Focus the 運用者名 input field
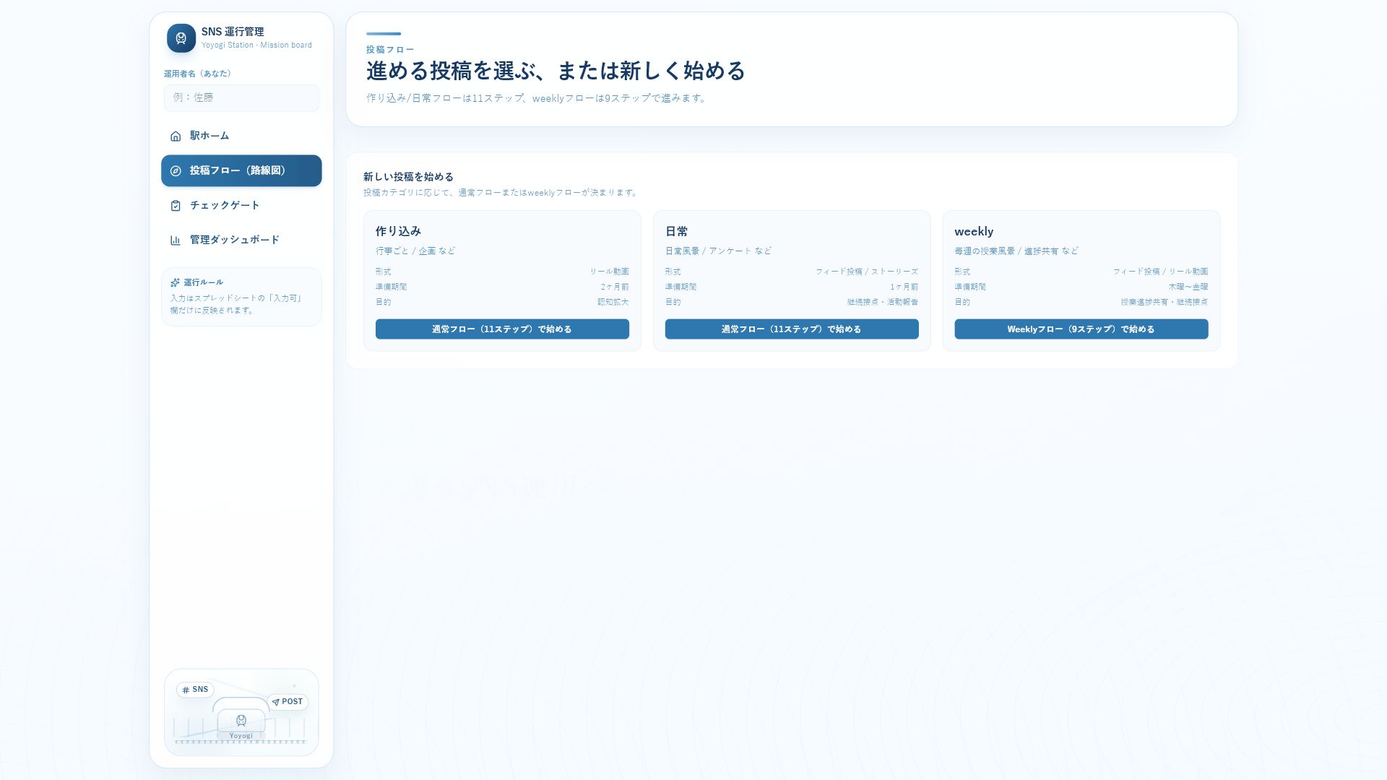 pos(241,97)
